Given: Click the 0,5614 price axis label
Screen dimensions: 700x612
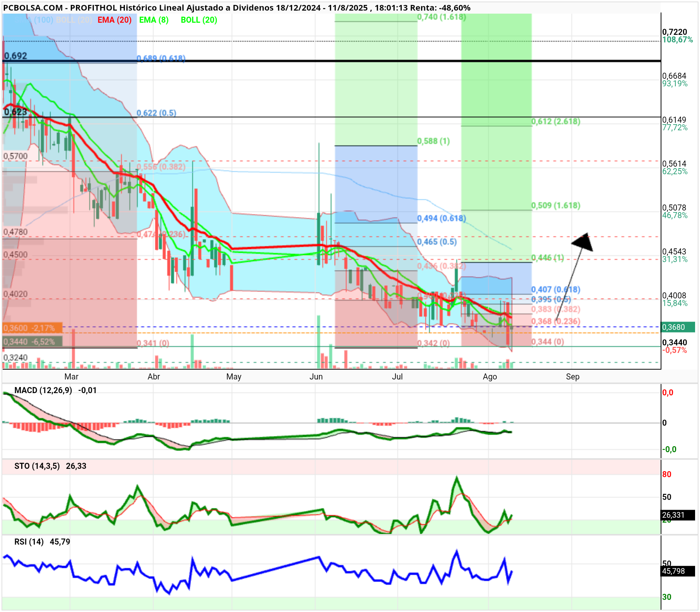Looking at the screenshot, I should click(x=675, y=164).
